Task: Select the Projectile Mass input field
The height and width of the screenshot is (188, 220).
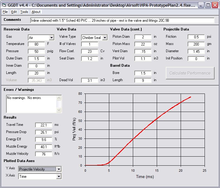Action: coord(196,44)
